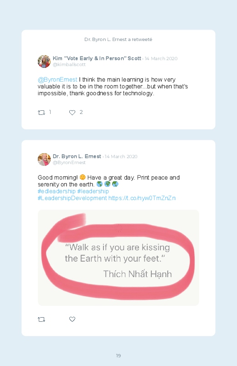Click the retweet count next to Kim's tweet
This screenshot has height=366, width=237.
(50, 112)
